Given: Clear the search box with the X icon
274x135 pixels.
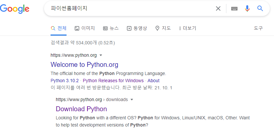Looking at the screenshot, I should coord(218,8).
